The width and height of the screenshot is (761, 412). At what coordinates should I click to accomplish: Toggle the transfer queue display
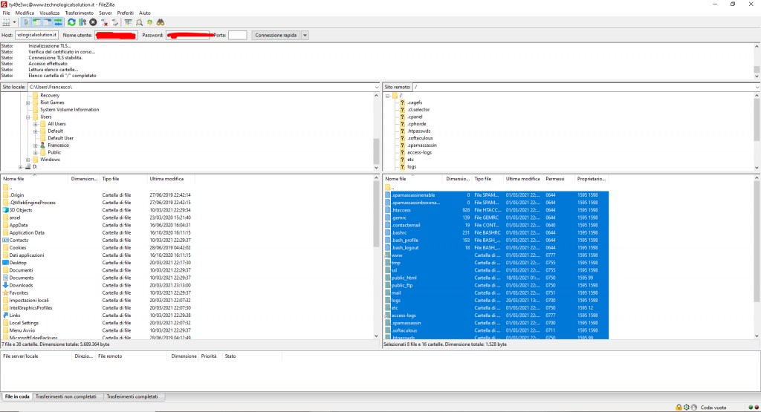pyautogui.click(x=56, y=22)
